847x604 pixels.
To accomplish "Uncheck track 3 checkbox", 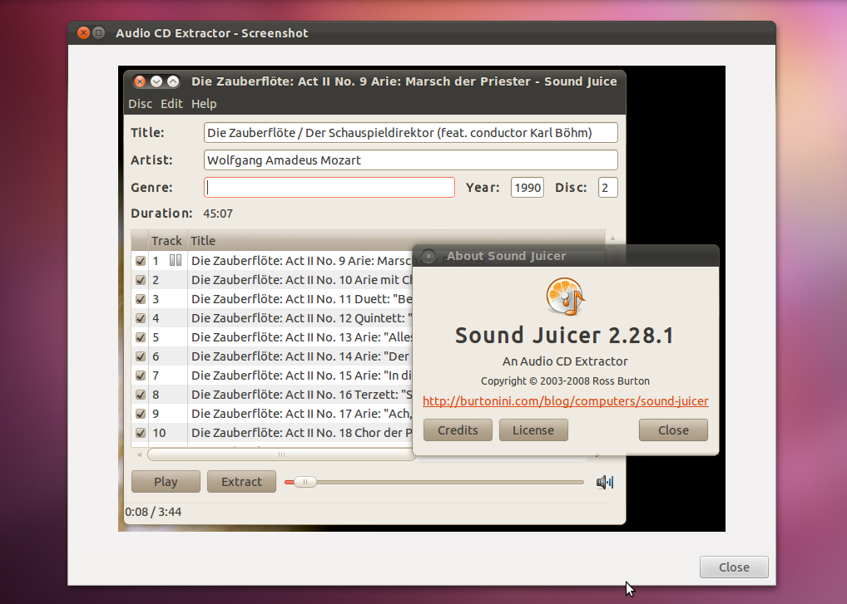I will (141, 299).
